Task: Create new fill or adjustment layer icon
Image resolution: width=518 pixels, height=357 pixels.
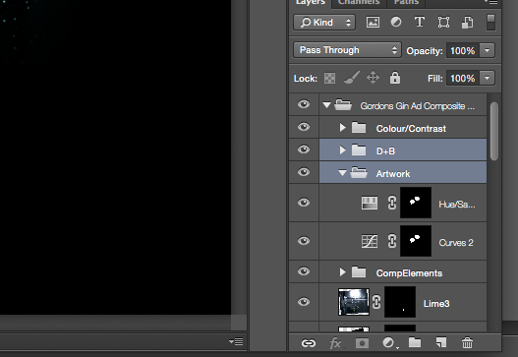Action: click(x=390, y=343)
